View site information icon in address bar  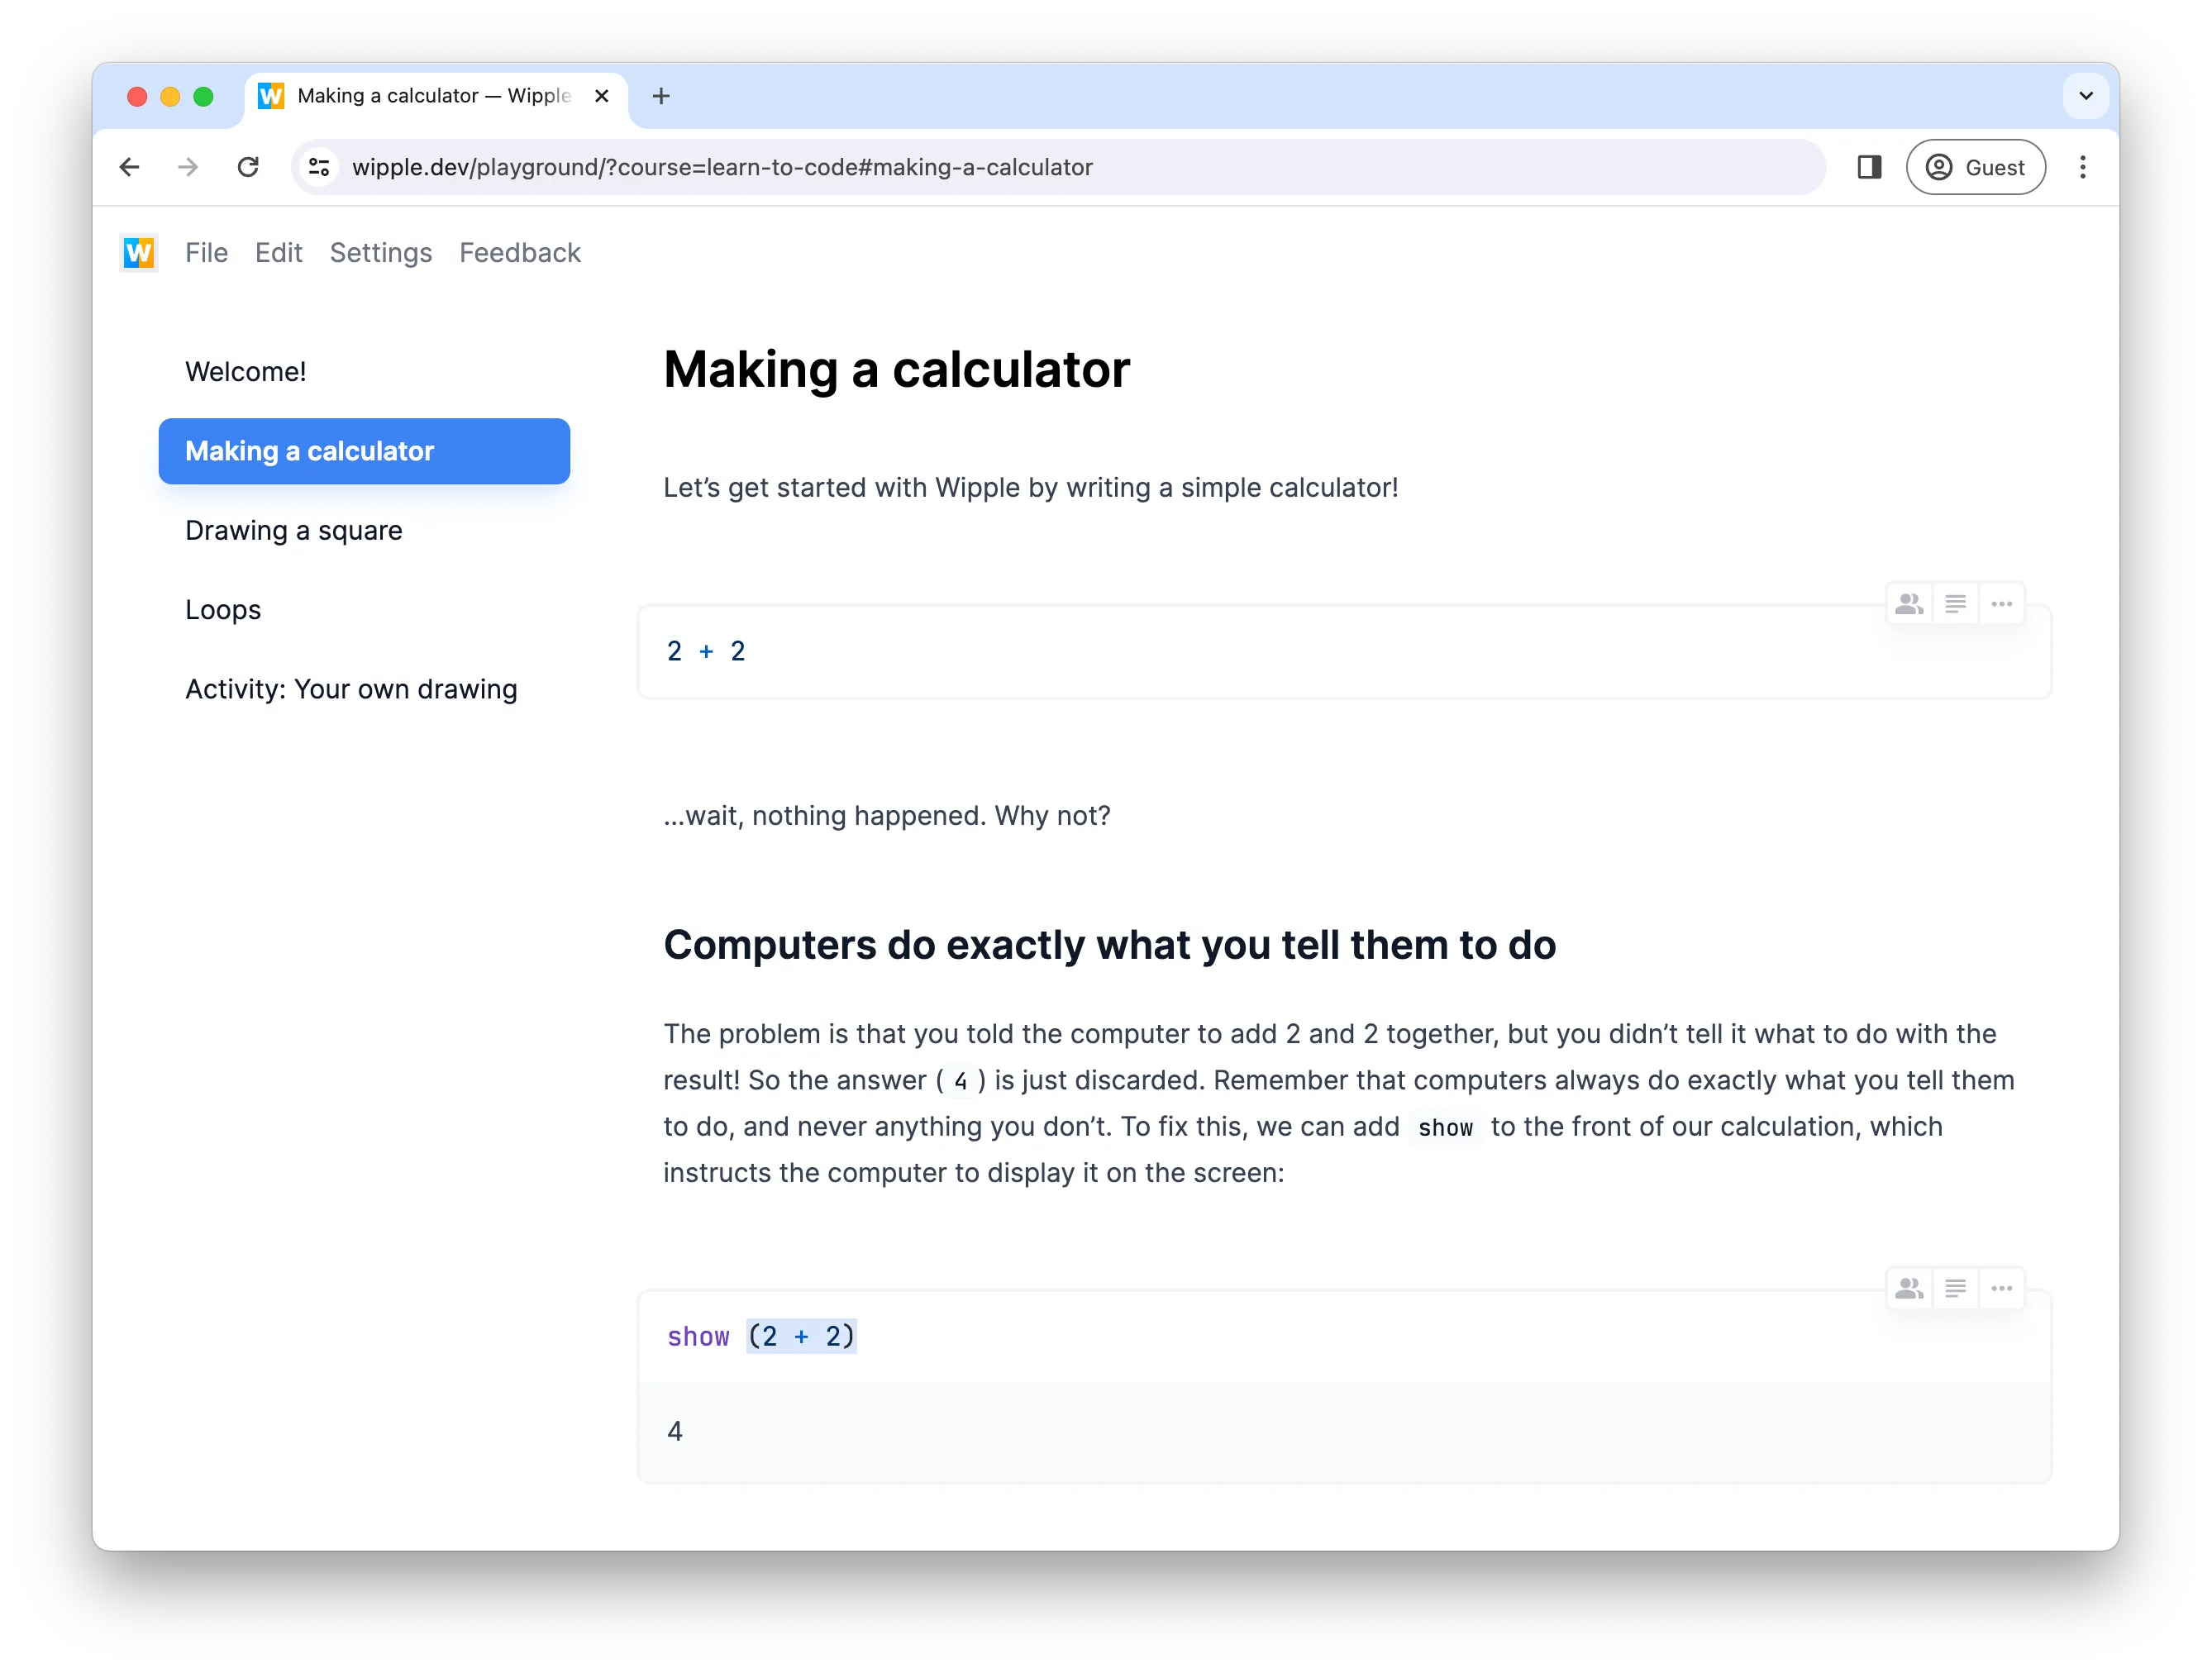pos(319,167)
